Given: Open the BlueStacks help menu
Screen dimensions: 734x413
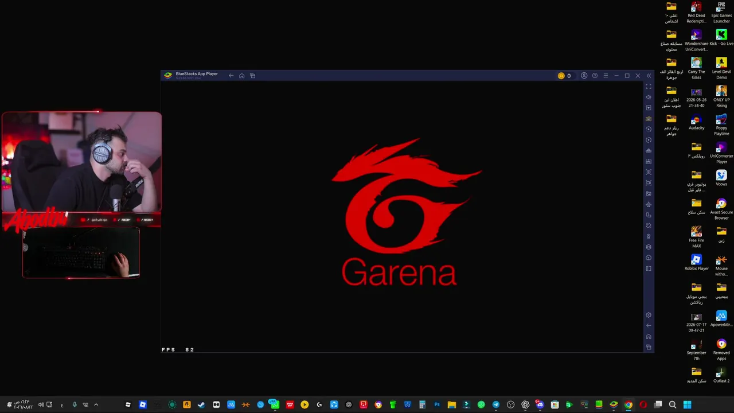Looking at the screenshot, I should click(x=595, y=76).
